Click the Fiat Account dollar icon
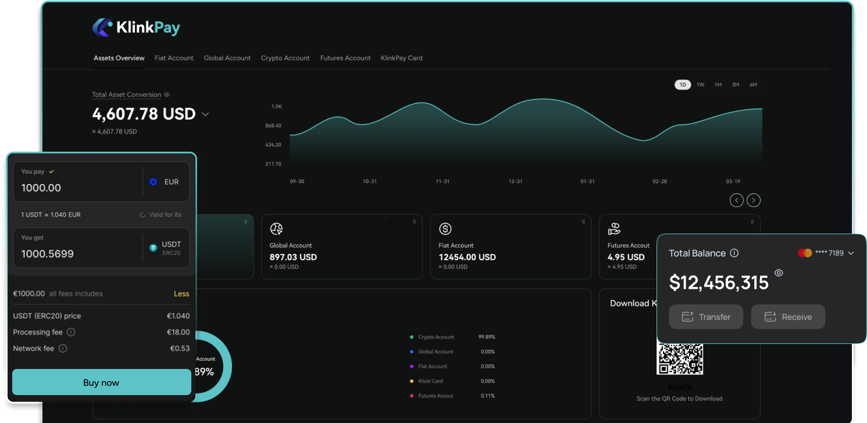Image resolution: width=867 pixels, height=423 pixels. click(445, 229)
